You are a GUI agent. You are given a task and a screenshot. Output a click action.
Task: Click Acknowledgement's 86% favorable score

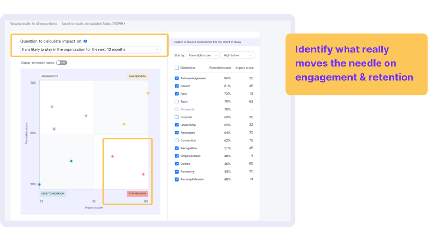[227, 78]
